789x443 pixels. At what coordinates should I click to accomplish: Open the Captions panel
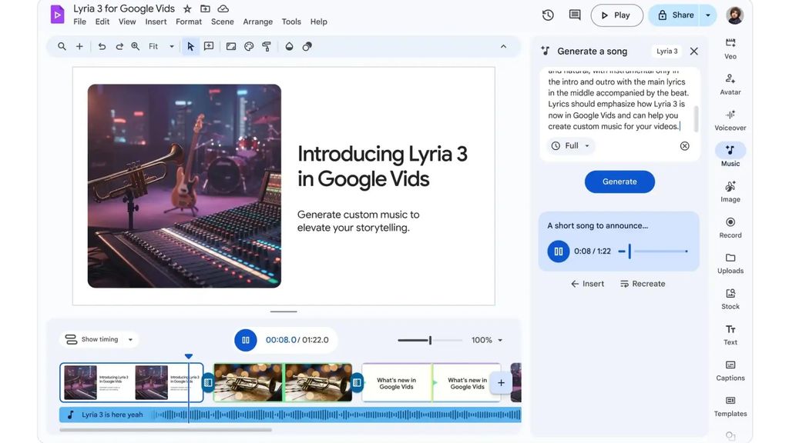(730, 370)
